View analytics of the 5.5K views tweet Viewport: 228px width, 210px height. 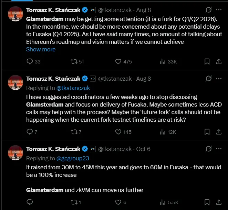pyautogui.click(x=163, y=202)
